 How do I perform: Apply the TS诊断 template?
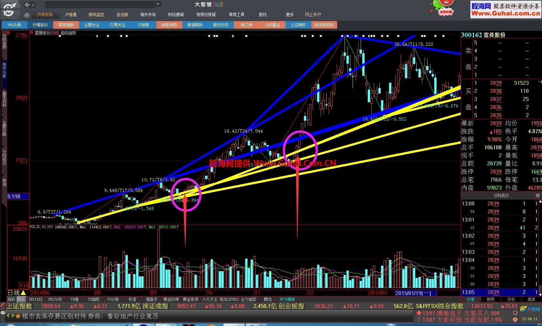(x=113, y=299)
